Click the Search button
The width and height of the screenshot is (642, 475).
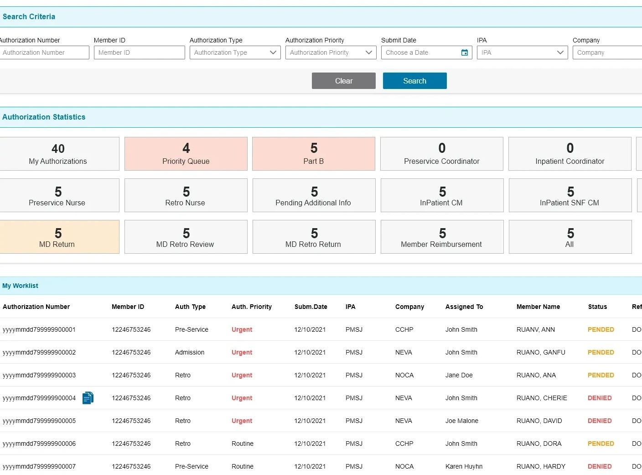coord(414,81)
